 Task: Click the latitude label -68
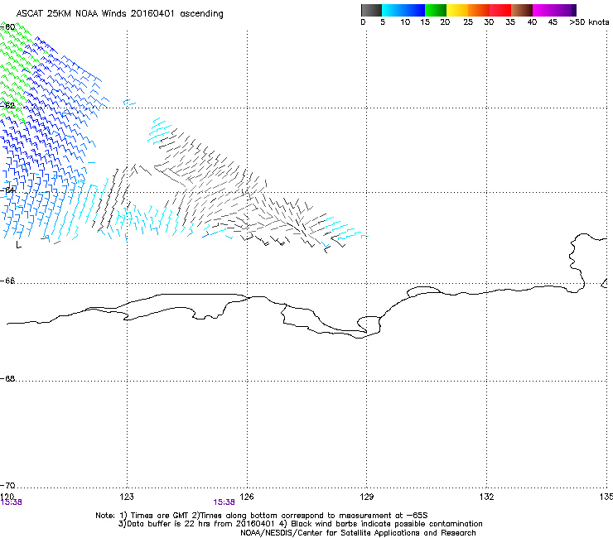click(7, 378)
